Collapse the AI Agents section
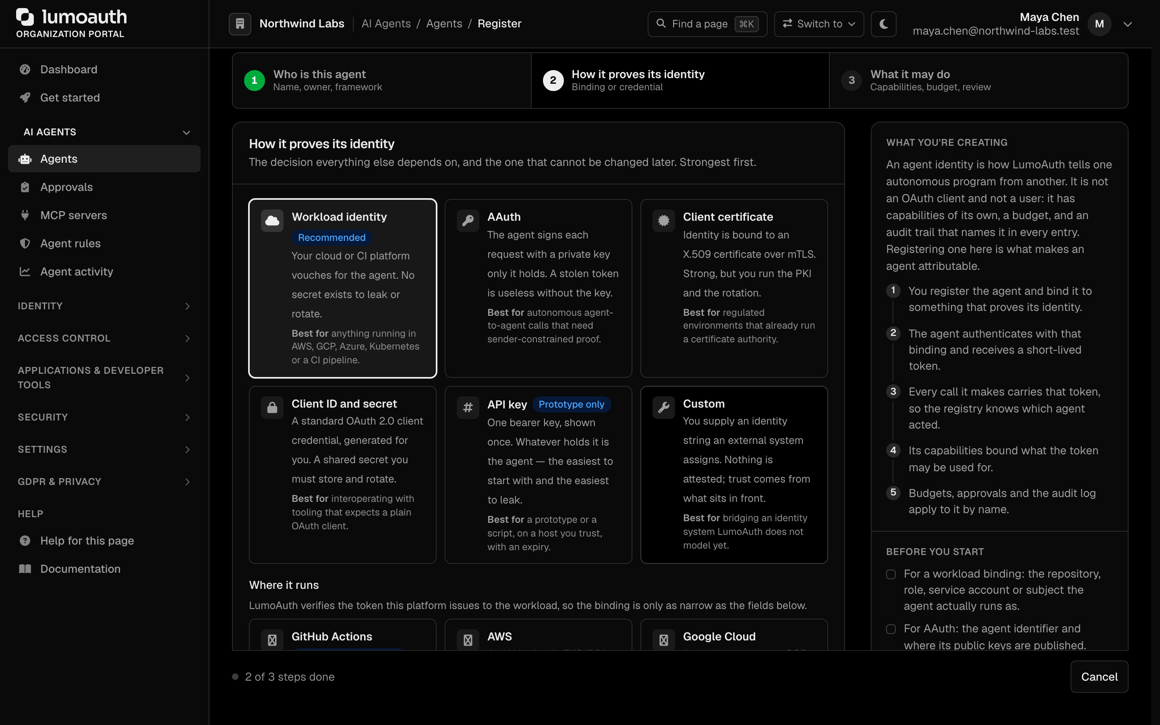 pyautogui.click(x=104, y=132)
